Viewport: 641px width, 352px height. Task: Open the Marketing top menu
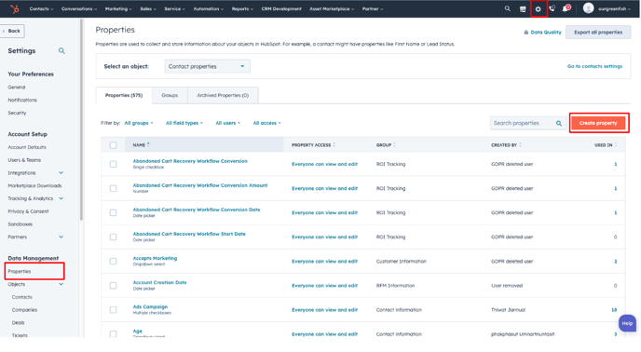pyautogui.click(x=118, y=8)
